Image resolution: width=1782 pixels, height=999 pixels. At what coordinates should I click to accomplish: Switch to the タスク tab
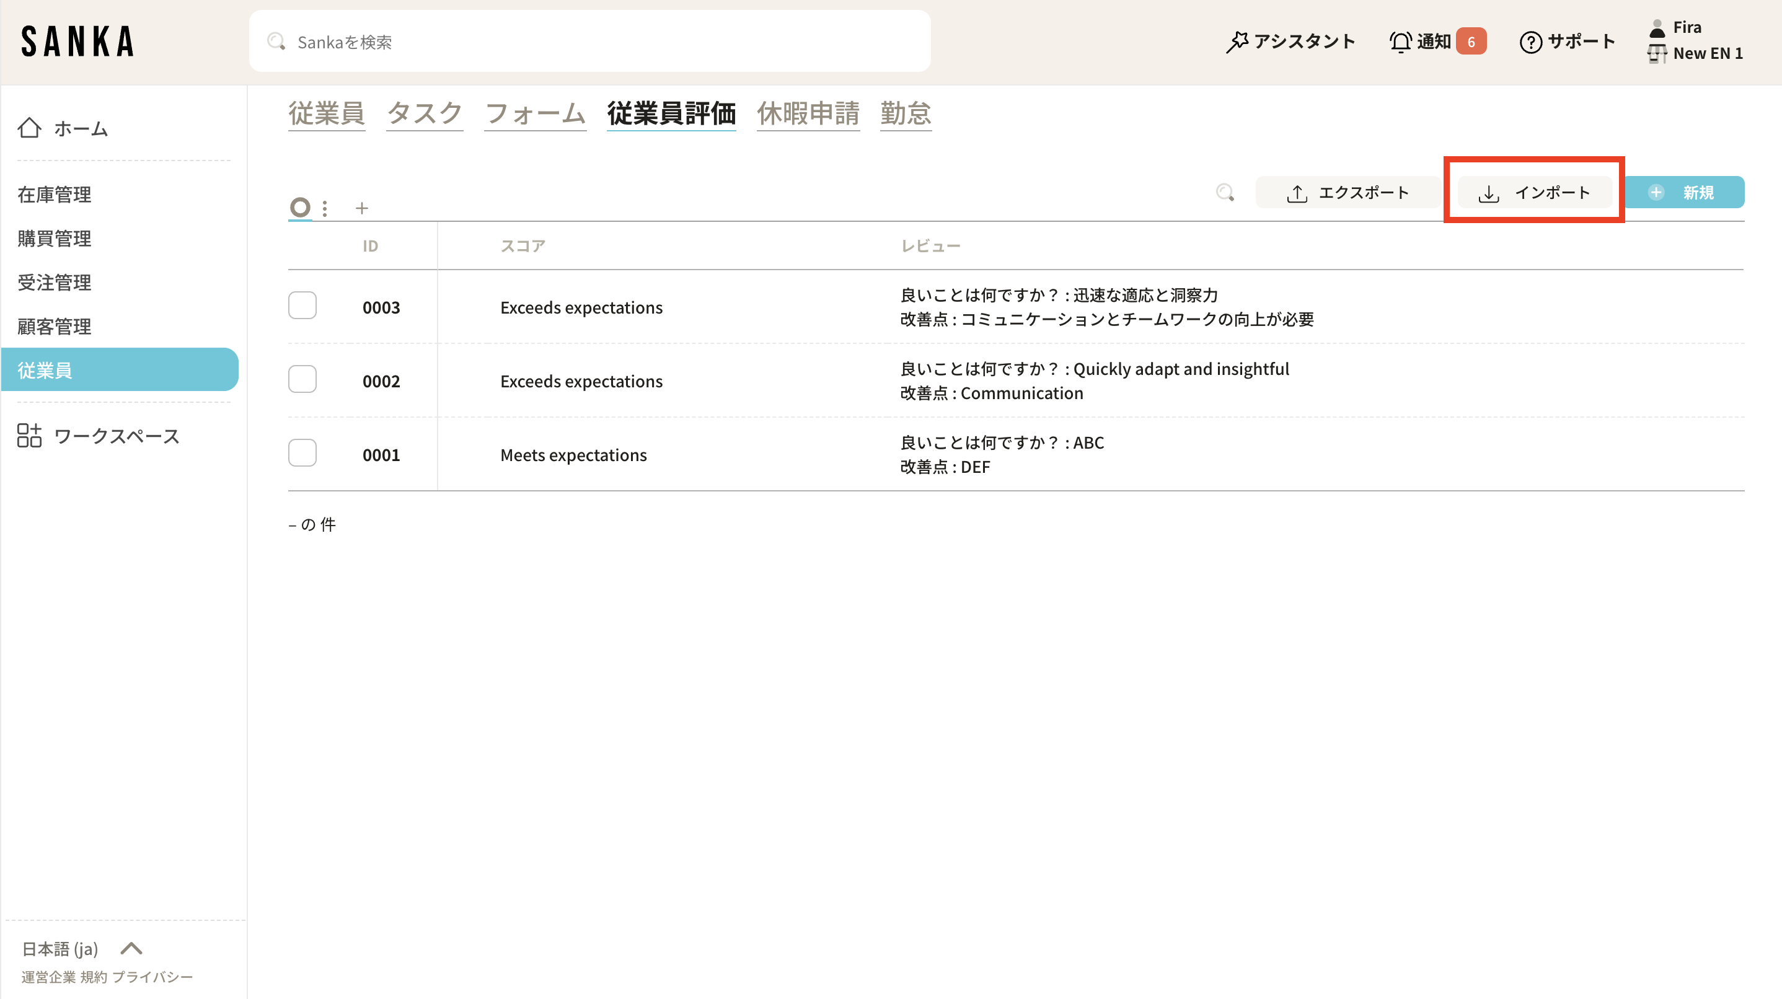coord(424,113)
